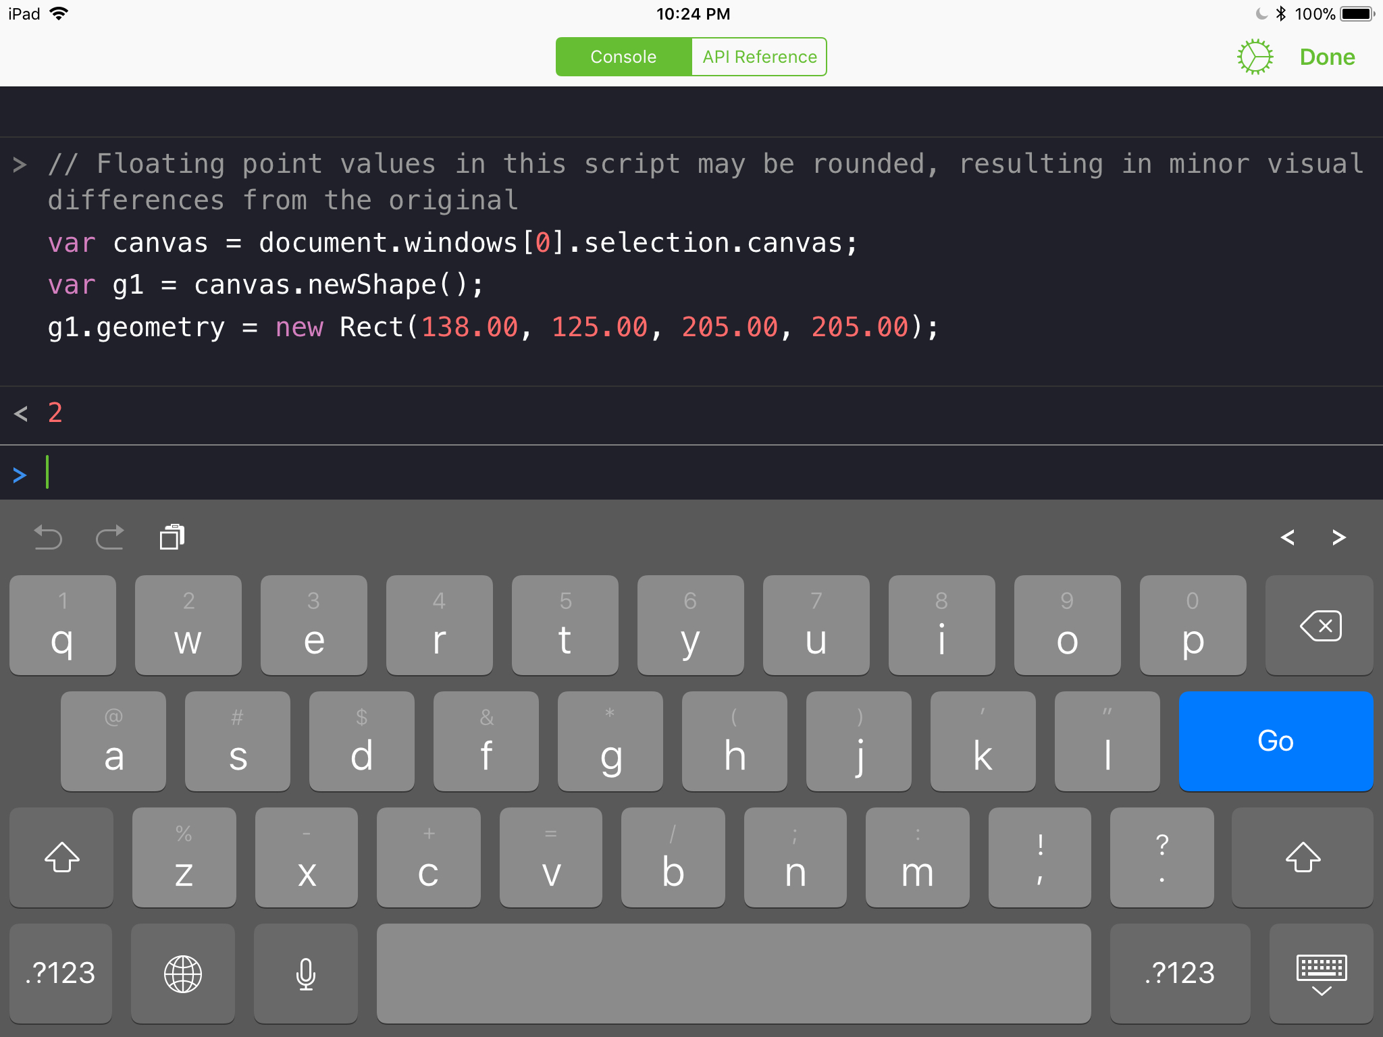Hide the keyboard with dismiss key

click(x=1322, y=974)
